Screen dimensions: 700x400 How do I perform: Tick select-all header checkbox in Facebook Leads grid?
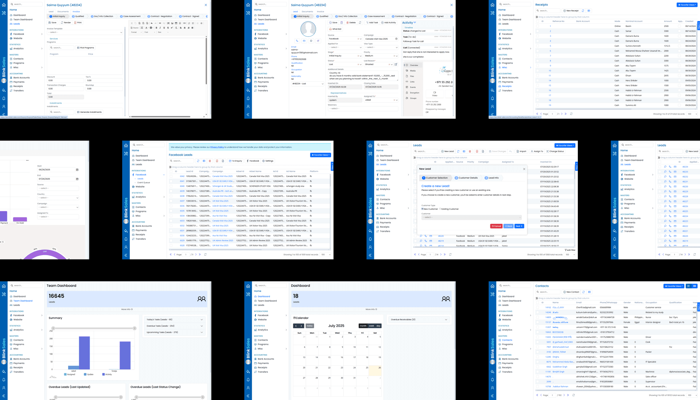point(171,171)
